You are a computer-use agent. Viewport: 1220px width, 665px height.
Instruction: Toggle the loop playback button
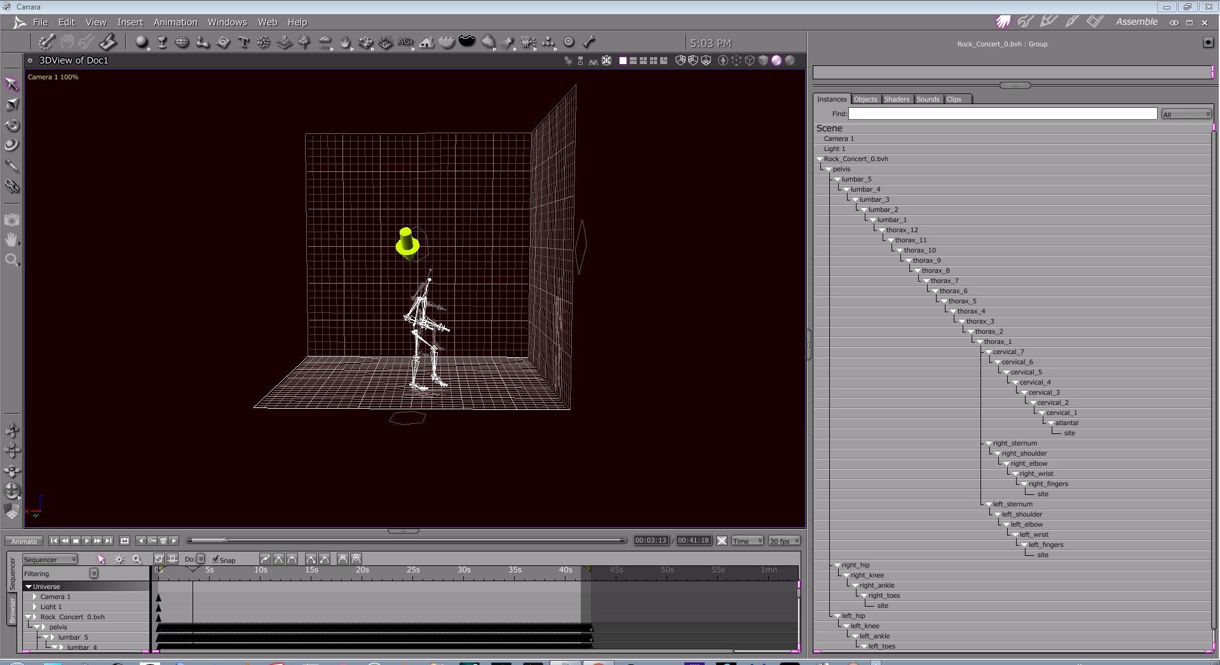pyautogui.click(x=125, y=541)
